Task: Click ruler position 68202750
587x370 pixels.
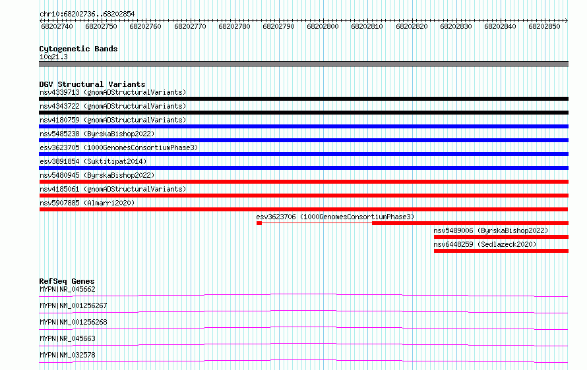Action: coord(101,26)
